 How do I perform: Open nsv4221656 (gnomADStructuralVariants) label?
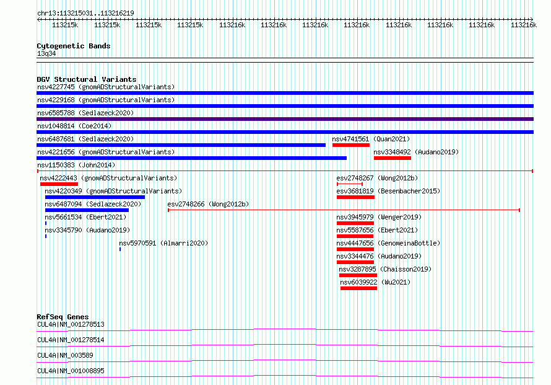106,152
